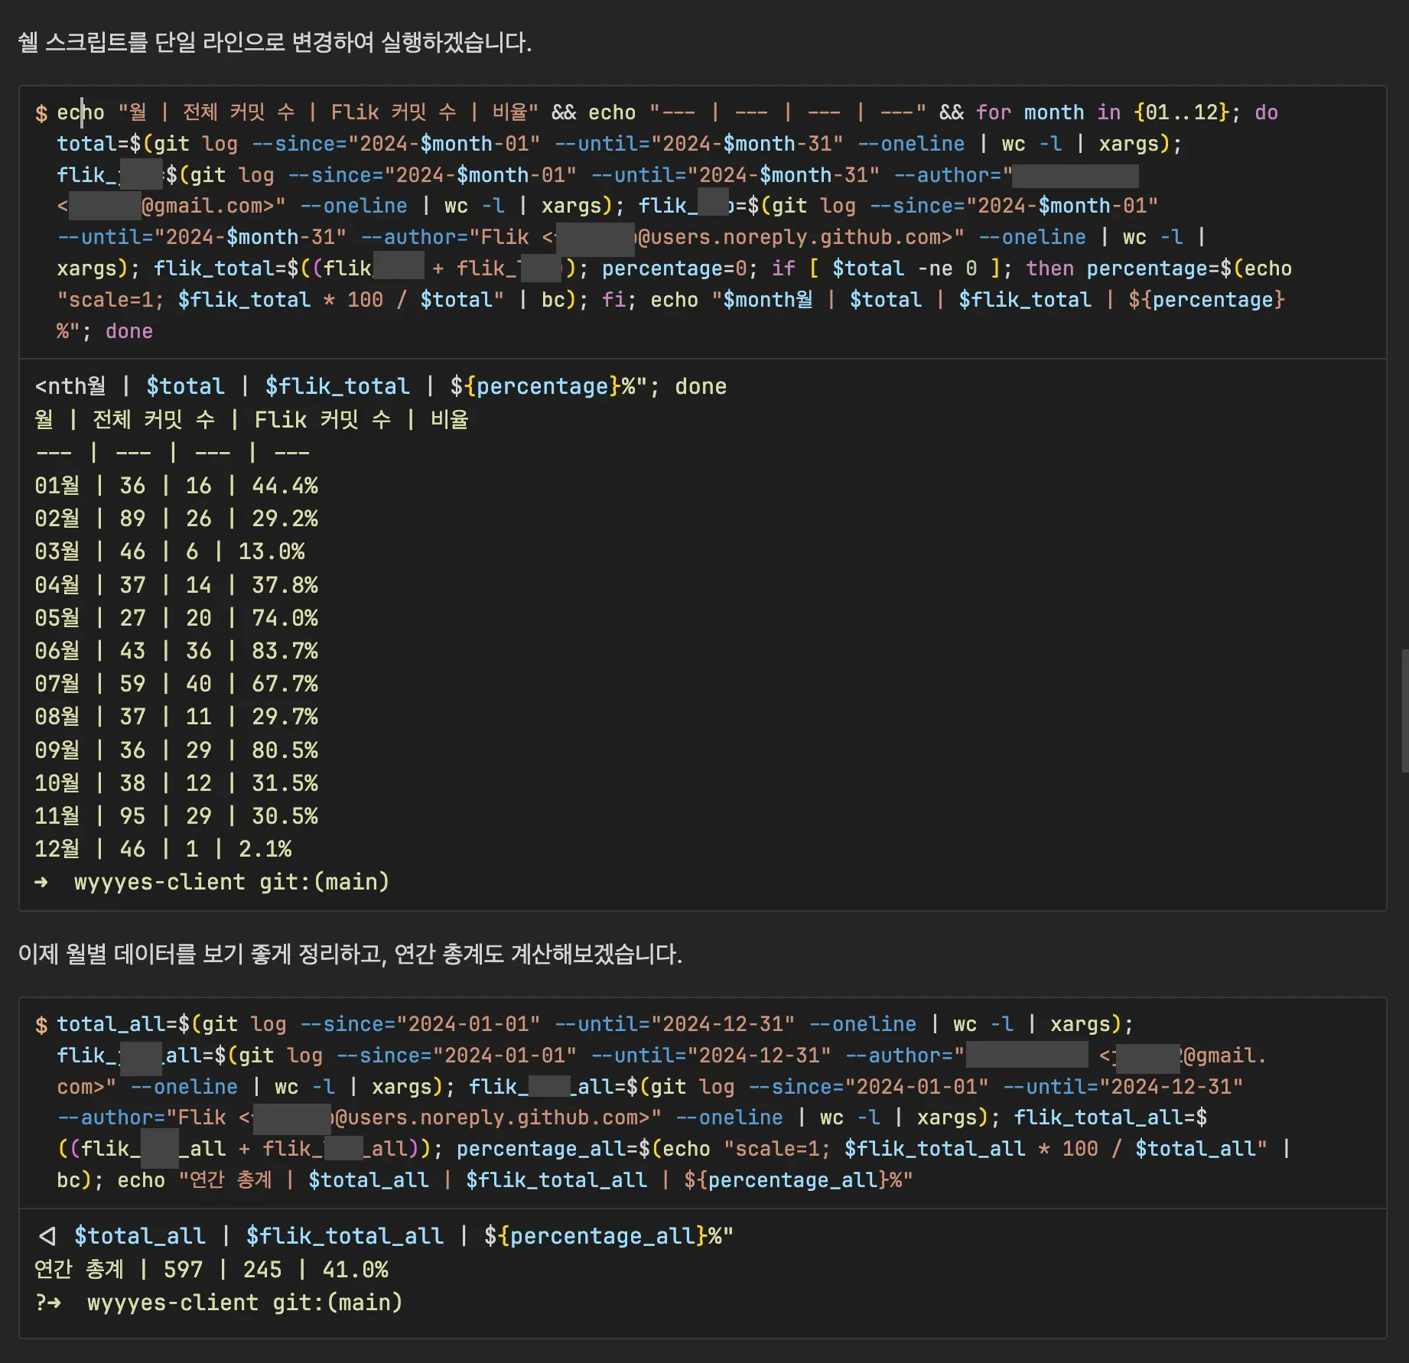Click the 06월 row showing 83.7%
This screenshot has width=1409, height=1363.
176,651
